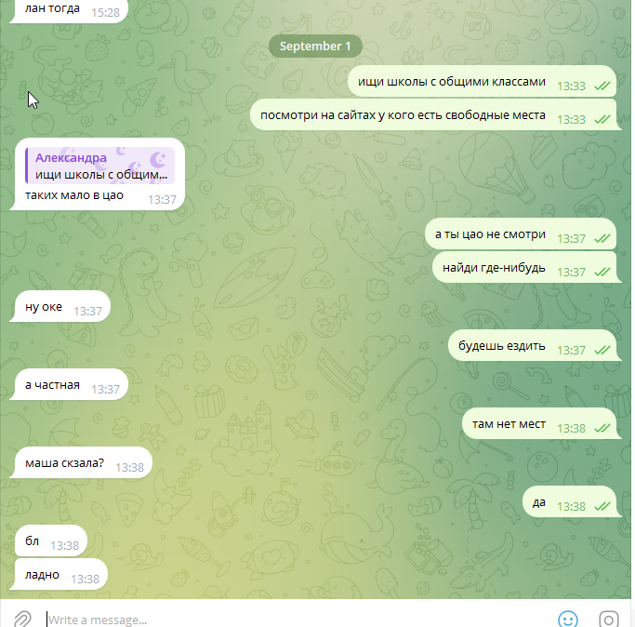
Task: Click checkmarks on 'найди где-нибудь' message
Action: (602, 272)
